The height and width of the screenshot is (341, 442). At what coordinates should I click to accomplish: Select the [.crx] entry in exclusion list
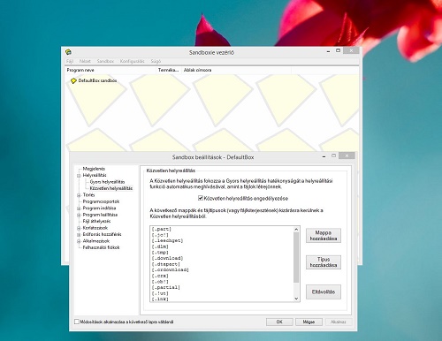tap(160, 276)
